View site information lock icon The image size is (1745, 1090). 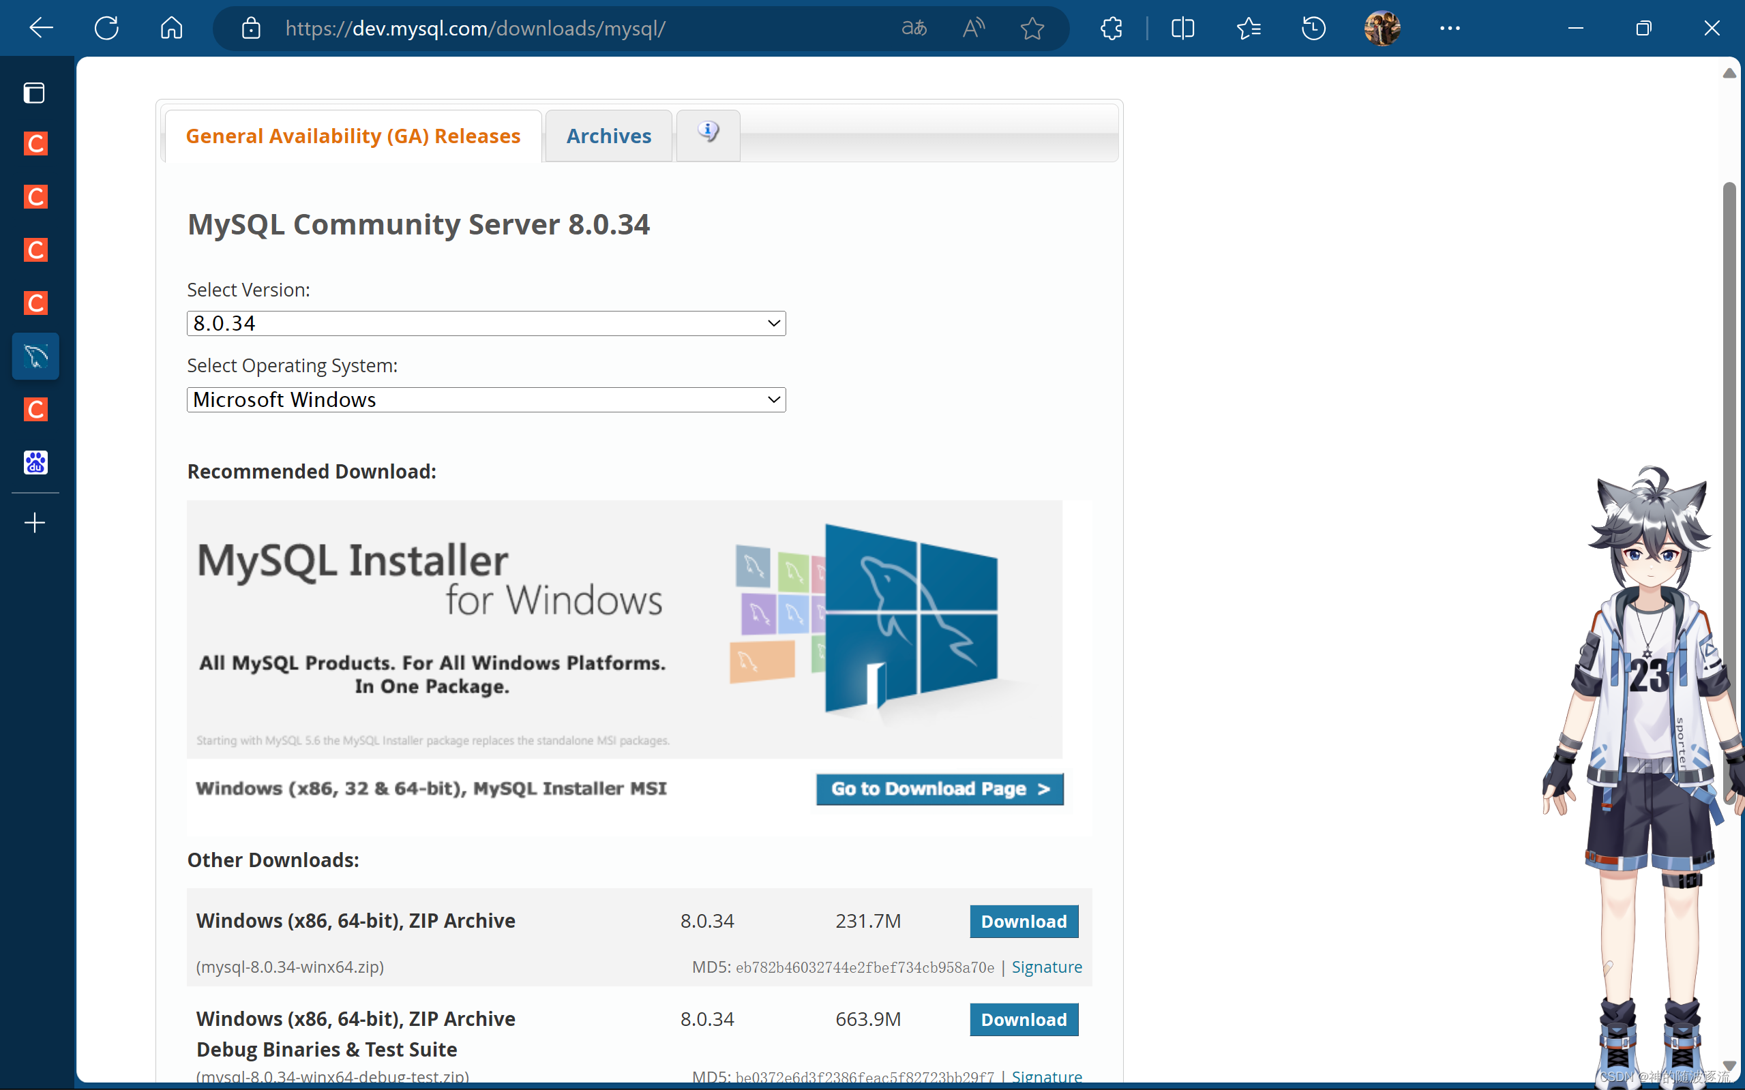(x=251, y=28)
